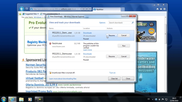
Task: Resume the PES2011_Demo.exe download
Action: pyautogui.click(x=112, y=56)
